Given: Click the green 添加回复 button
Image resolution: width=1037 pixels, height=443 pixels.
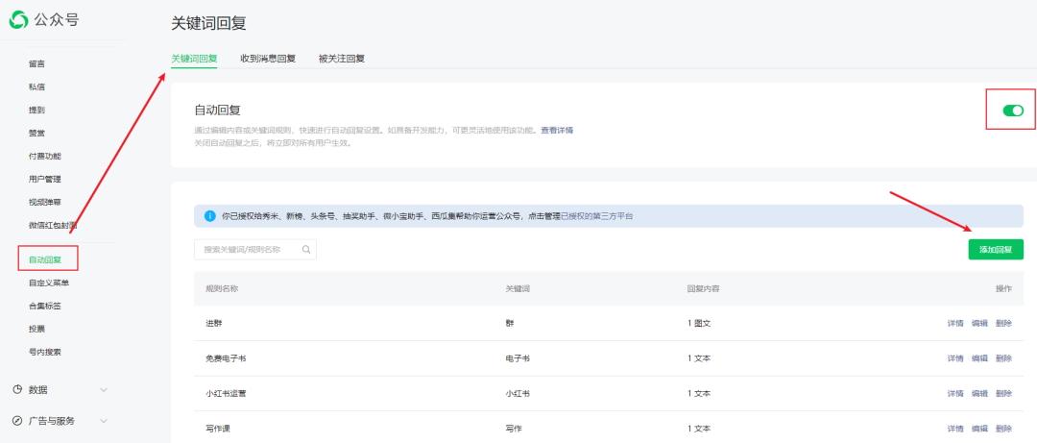Looking at the screenshot, I should click(x=996, y=249).
